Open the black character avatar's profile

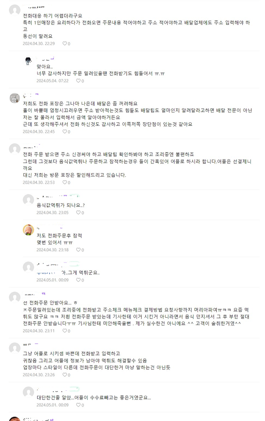pos(28,61)
